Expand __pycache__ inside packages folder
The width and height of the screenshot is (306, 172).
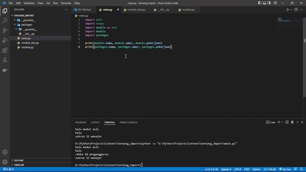(x=16, y=29)
